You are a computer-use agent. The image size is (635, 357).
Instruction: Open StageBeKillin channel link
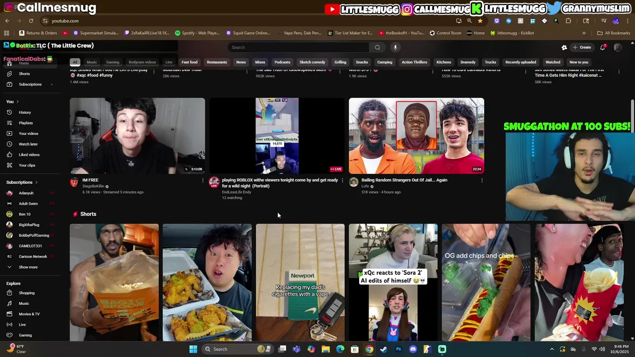[93, 186]
